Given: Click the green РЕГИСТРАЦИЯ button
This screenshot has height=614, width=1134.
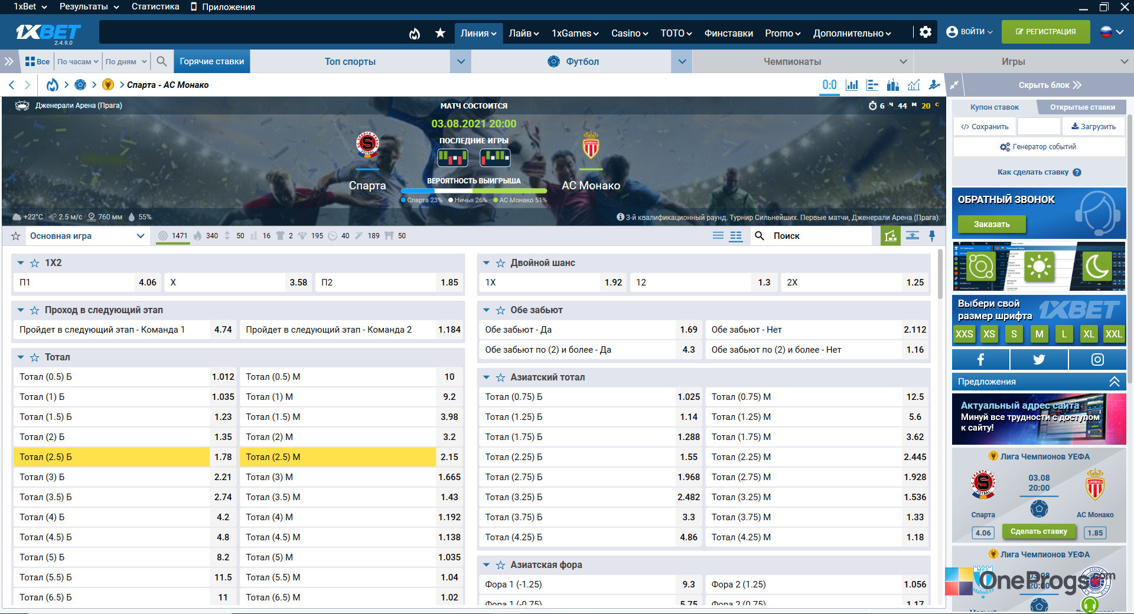Looking at the screenshot, I should [x=1045, y=32].
